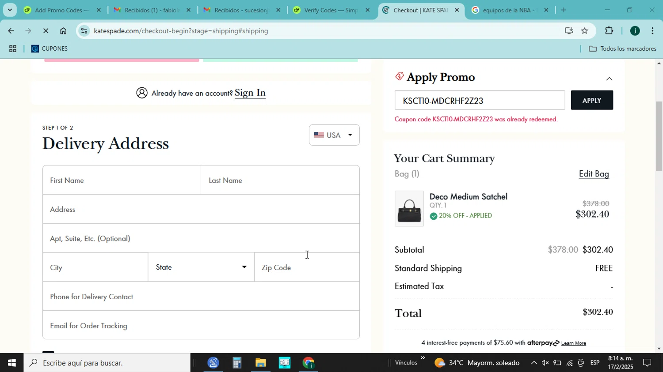
Task: Click the Edit Bag link
Action: coord(594,174)
